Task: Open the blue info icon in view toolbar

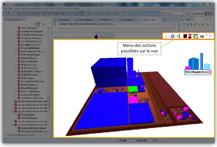Action: pos(172,36)
